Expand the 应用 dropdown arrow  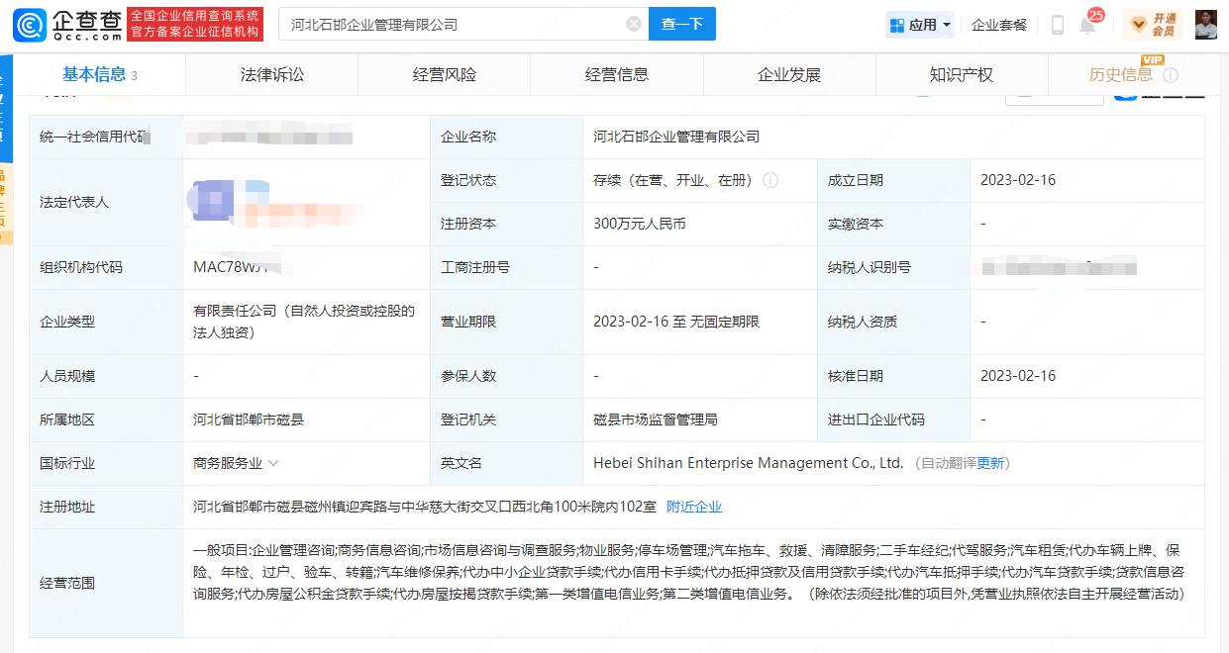(x=947, y=25)
